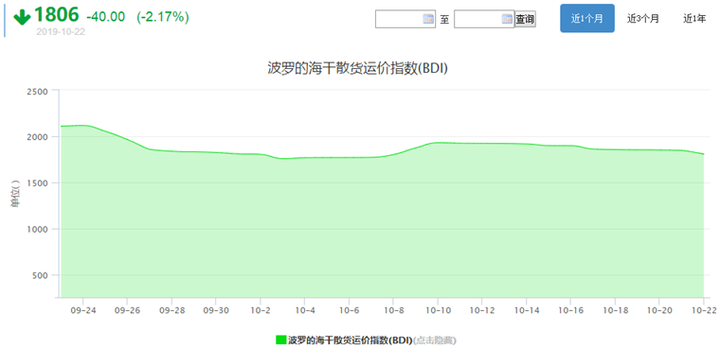Click legend label 波罗的海干散货运价指数(BDI)
Image resolution: width=720 pixels, height=348 pixels.
pos(351,340)
